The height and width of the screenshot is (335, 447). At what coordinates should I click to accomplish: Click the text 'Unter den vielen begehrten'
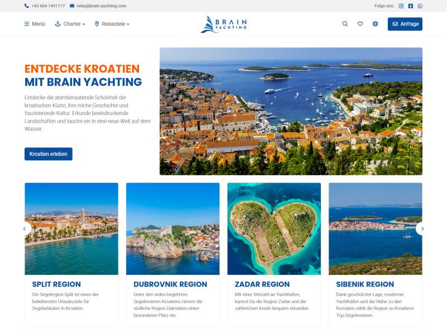coord(160,295)
